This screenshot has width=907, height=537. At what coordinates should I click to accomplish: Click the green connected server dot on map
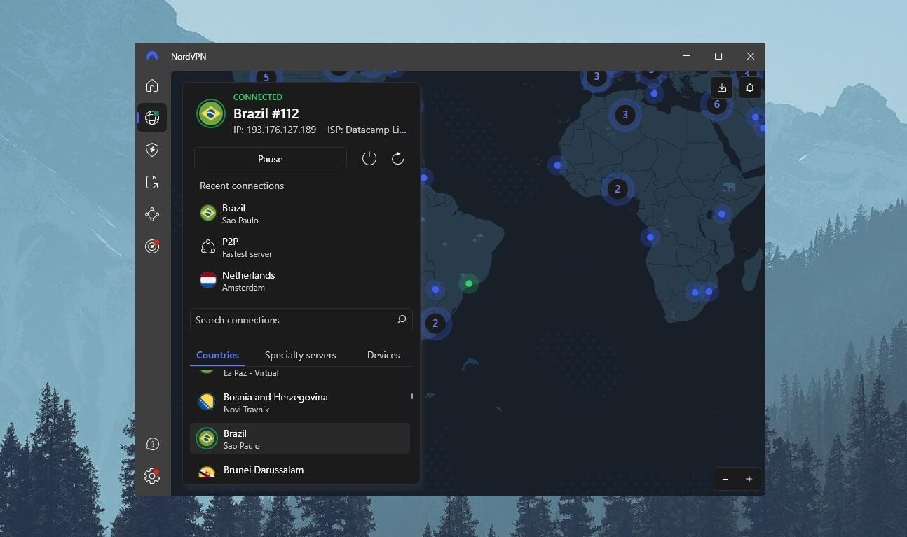click(469, 284)
